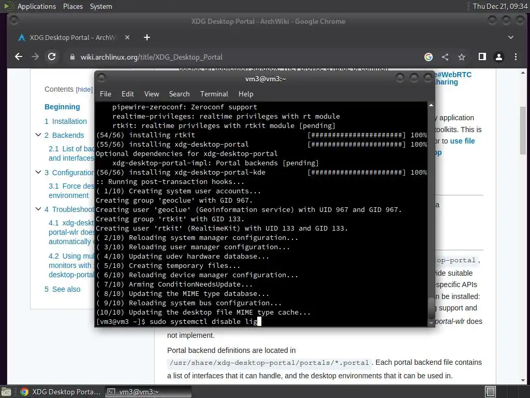Open Chrome profile avatar
Screen dimensions: 530x398
pos(498,57)
